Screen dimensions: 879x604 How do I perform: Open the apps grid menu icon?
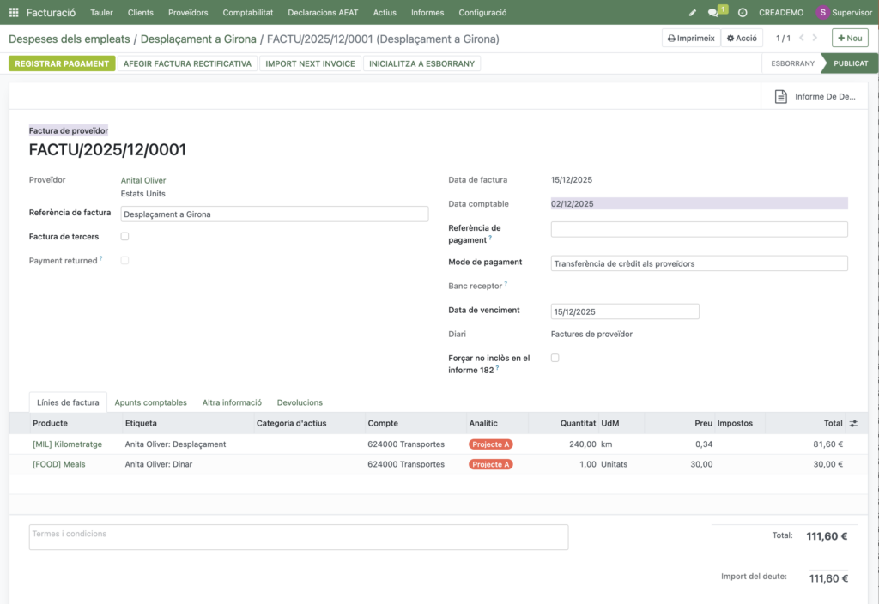pyautogui.click(x=13, y=13)
